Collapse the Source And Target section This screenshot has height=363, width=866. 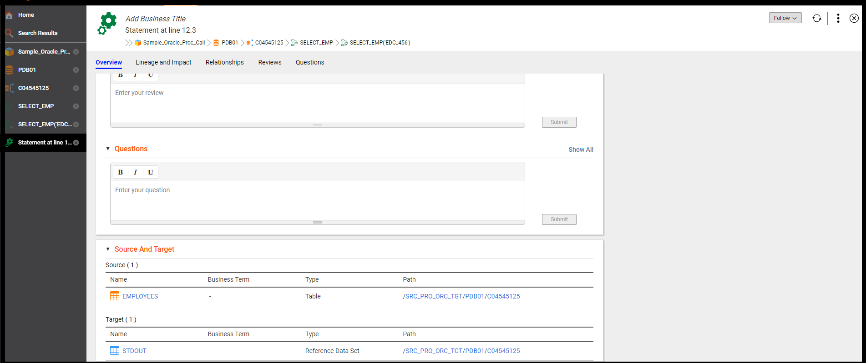[x=108, y=249]
